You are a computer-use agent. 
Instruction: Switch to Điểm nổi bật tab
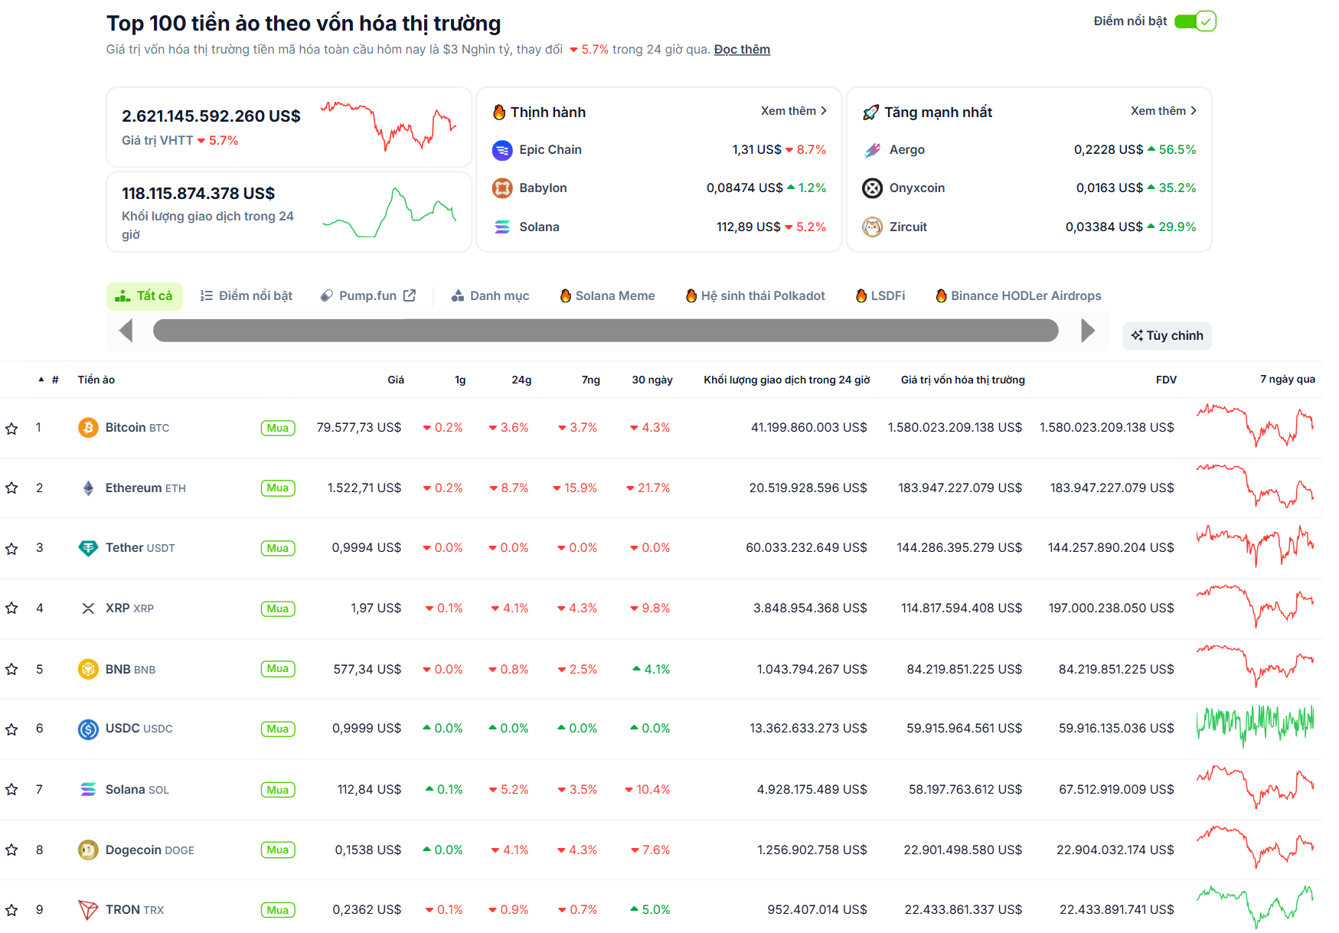pyautogui.click(x=247, y=296)
